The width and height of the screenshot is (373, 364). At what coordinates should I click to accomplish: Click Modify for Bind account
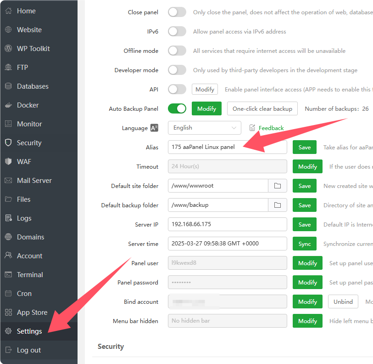pos(307,302)
